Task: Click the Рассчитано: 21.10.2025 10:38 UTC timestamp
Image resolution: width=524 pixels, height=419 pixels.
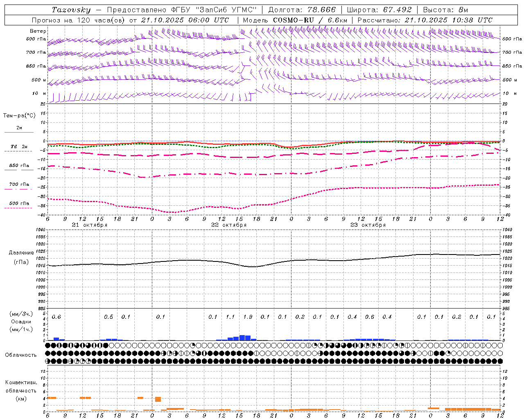Action: tap(425, 20)
